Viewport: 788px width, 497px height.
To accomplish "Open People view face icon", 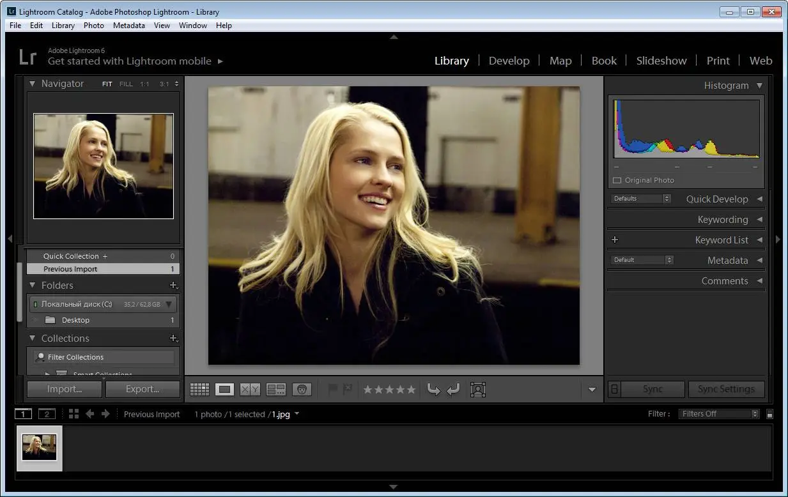I will [302, 389].
